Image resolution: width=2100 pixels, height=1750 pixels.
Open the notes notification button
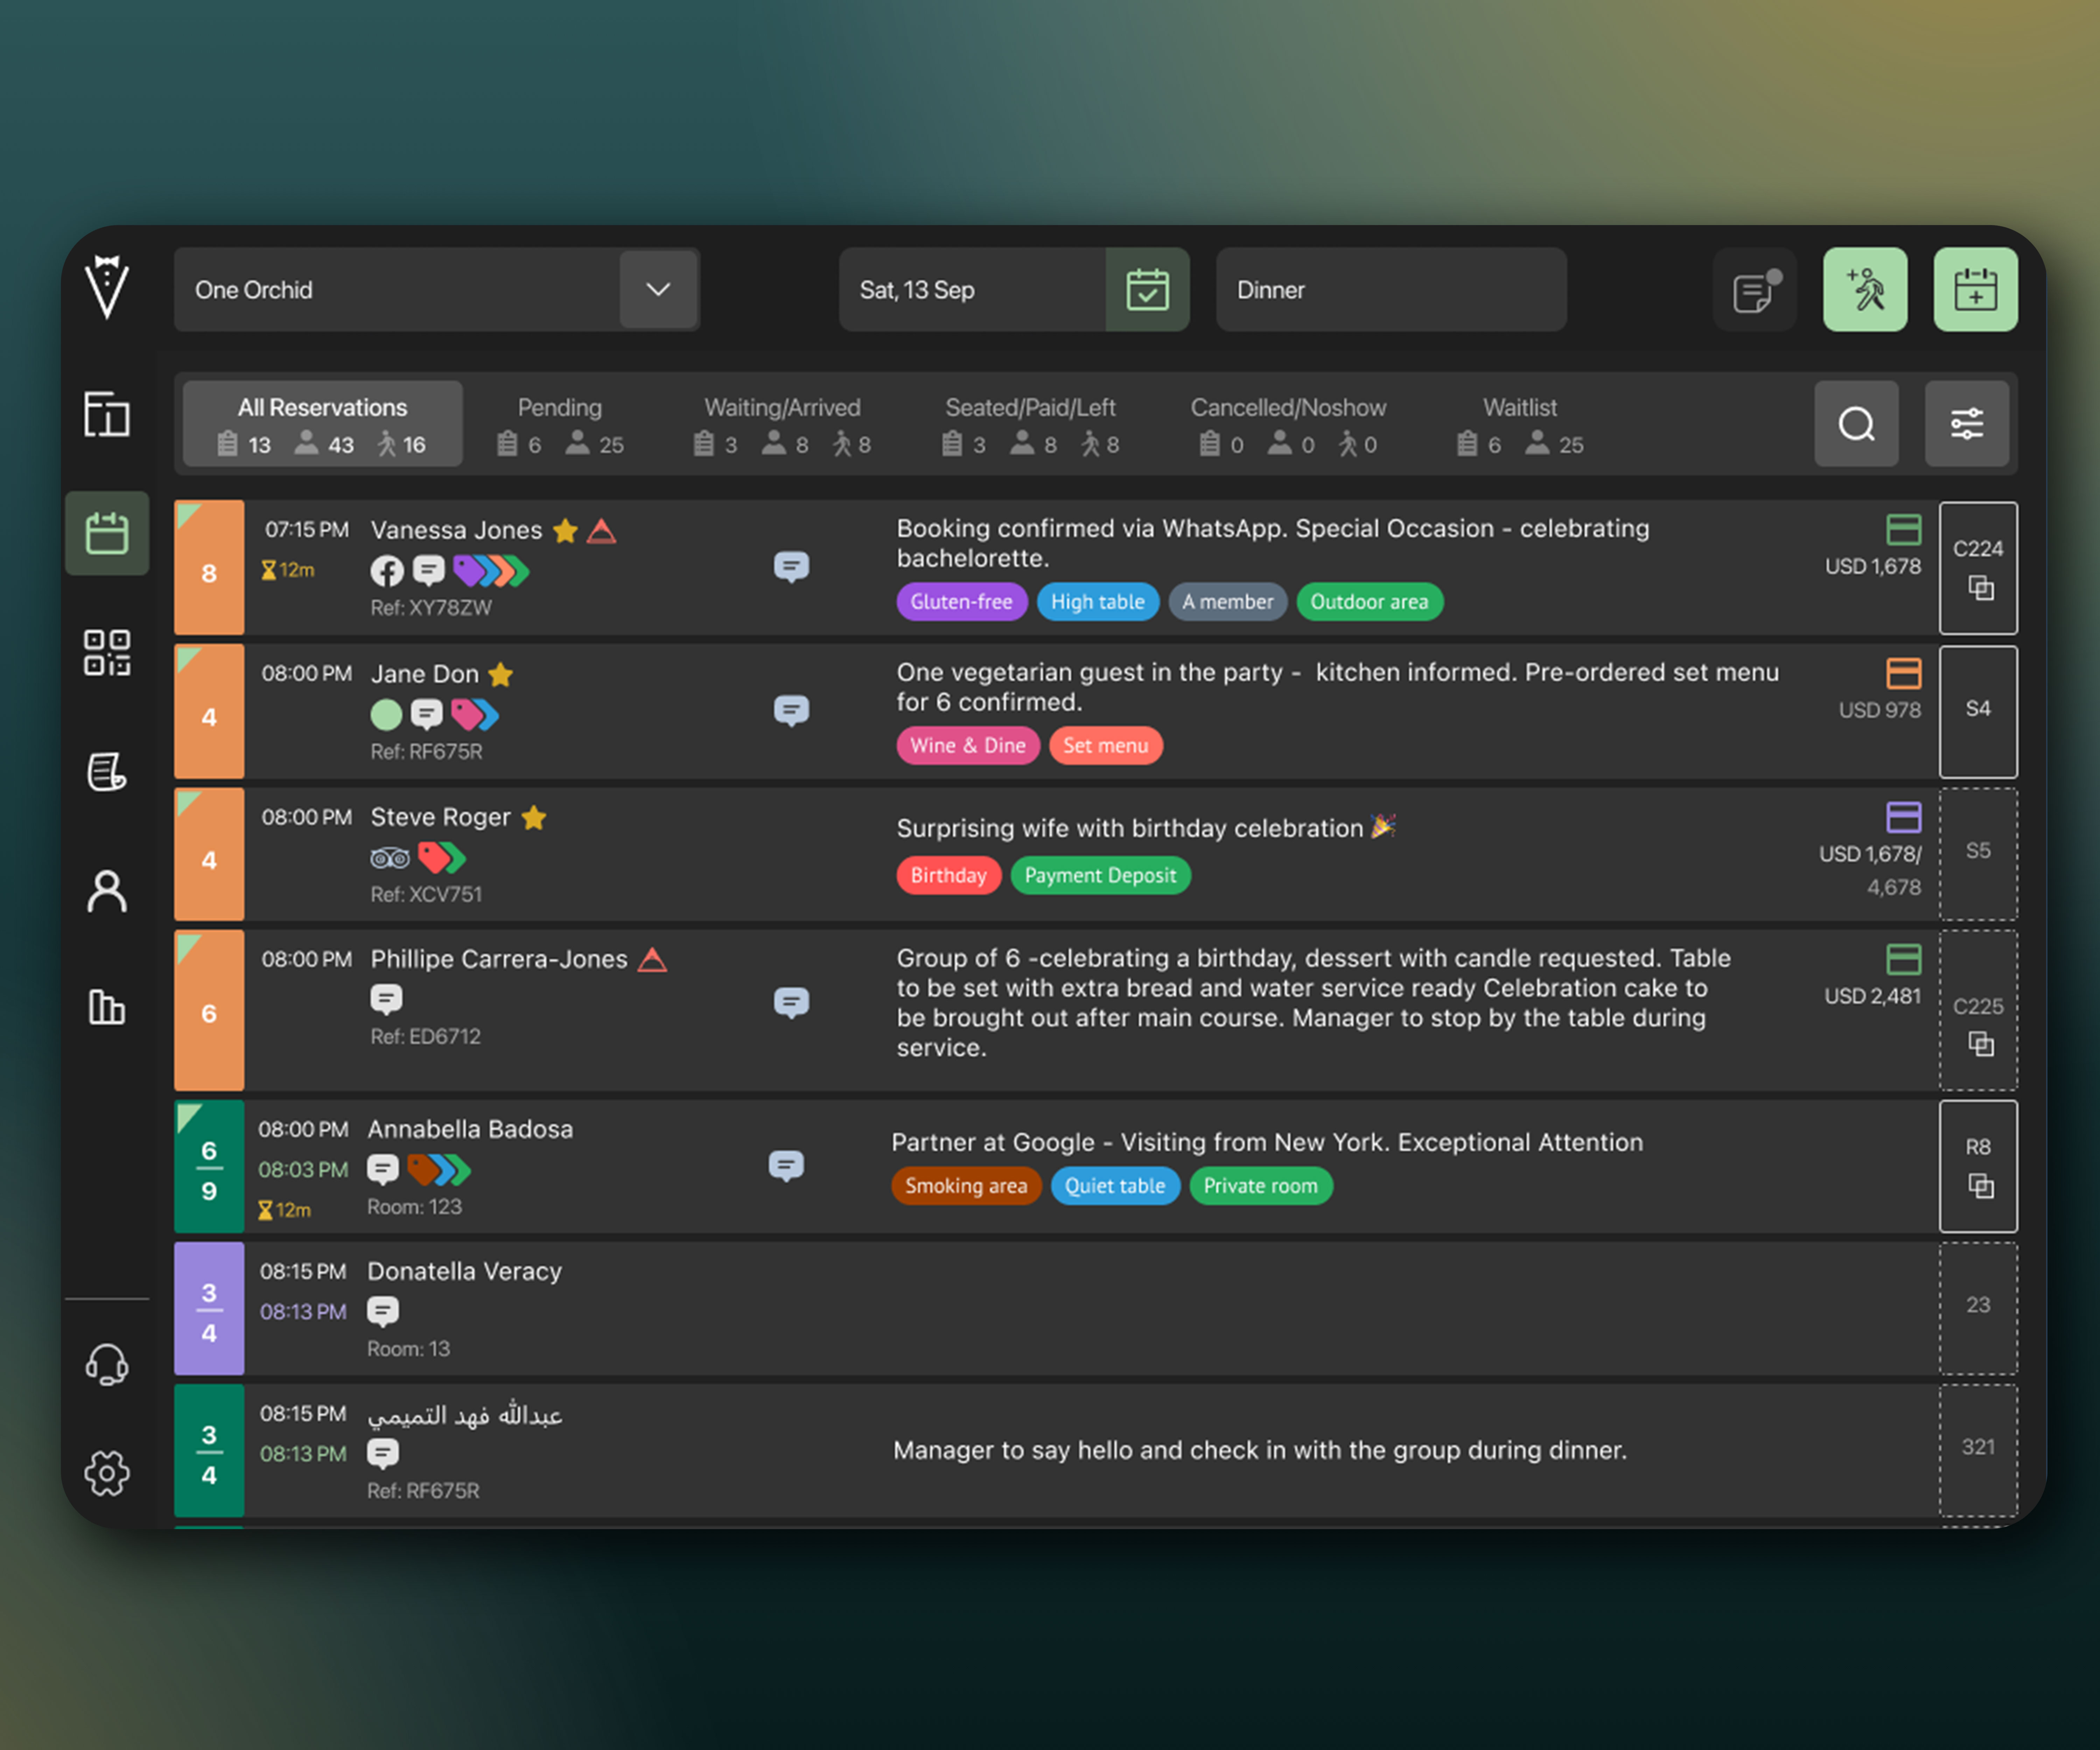point(1755,290)
